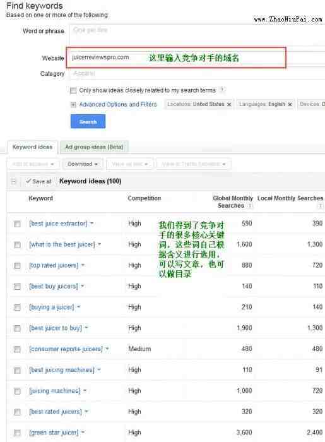
Task: Click the Save all checkmark icon
Action: [28, 181]
